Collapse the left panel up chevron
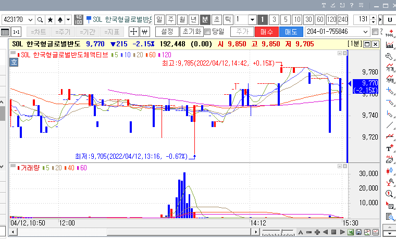Viewport: 396px width, 239px height. point(2,102)
